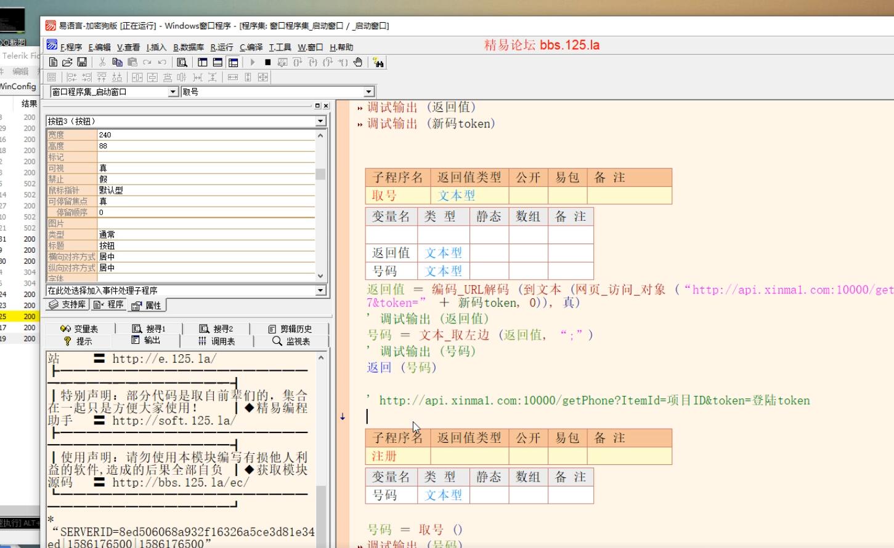Expand the 按钮3（按钮）component dropdown
Image resolution: width=894 pixels, height=548 pixels.
(x=320, y=121)
